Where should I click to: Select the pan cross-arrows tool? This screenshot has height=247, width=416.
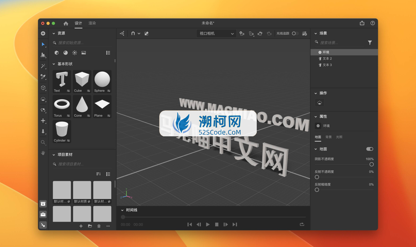coord(43,121)
